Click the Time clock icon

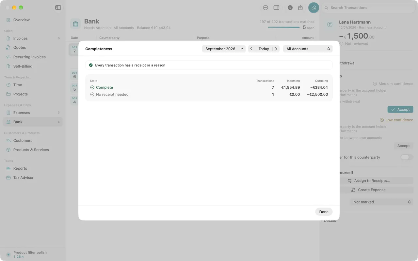click(8, 85)
